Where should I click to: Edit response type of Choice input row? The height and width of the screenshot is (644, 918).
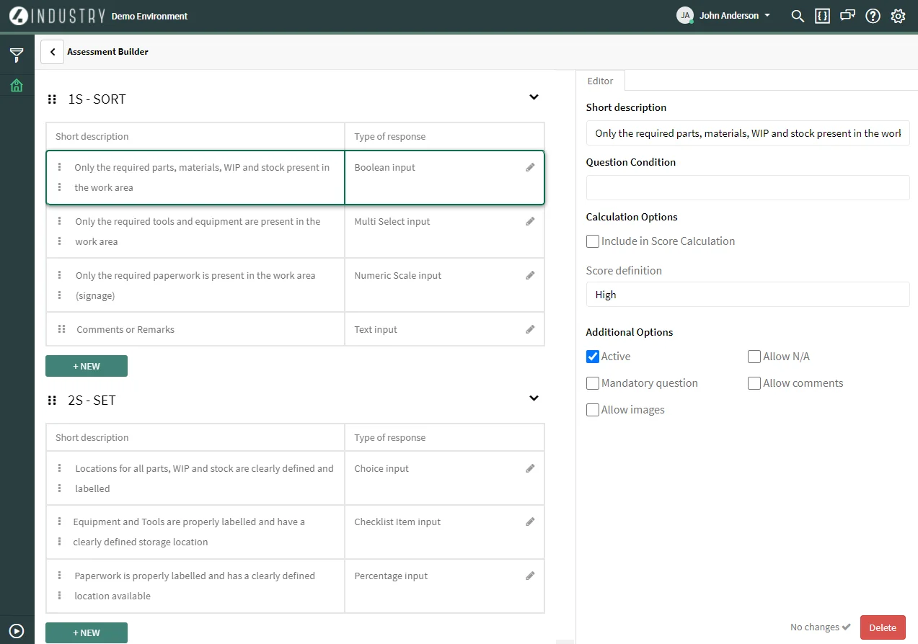[530, 468]
